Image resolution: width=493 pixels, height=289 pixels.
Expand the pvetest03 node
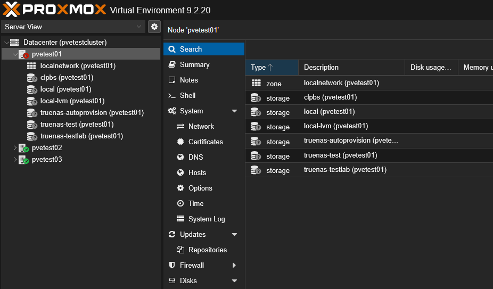tap(15, 160)
